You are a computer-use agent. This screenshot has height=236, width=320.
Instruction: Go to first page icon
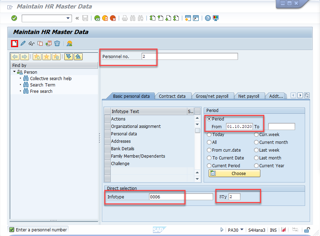click(x=153, y=18)
